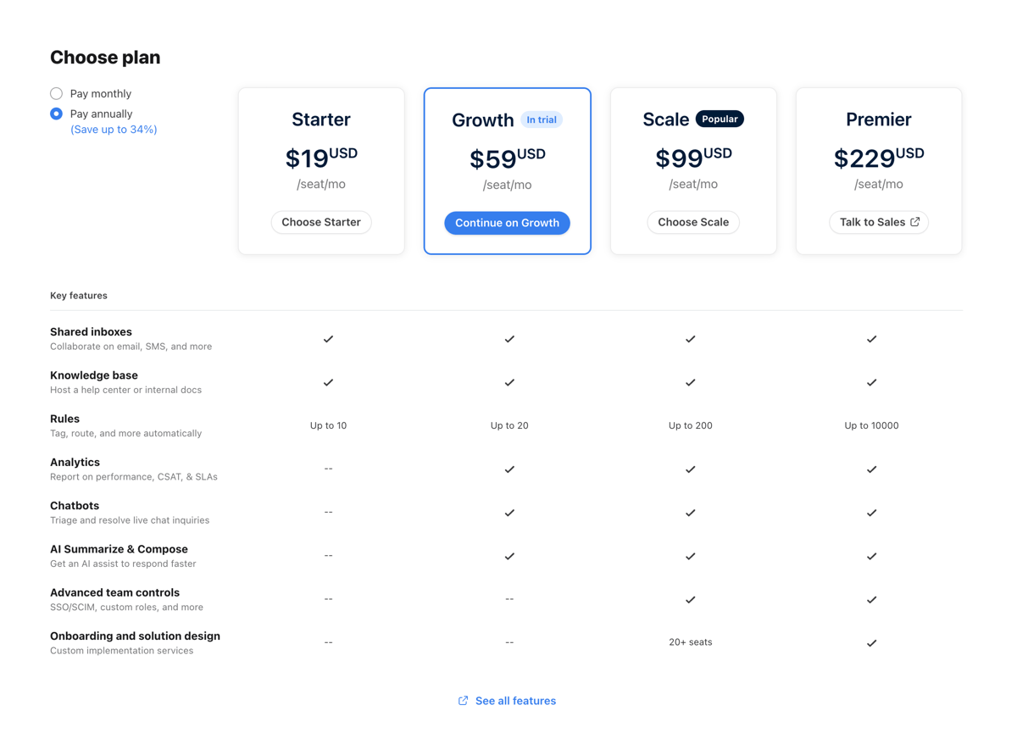Click the In trial badge on Growth
Image resolution: width=1017 pixels, height=755 pixels.
click(542, 119)
